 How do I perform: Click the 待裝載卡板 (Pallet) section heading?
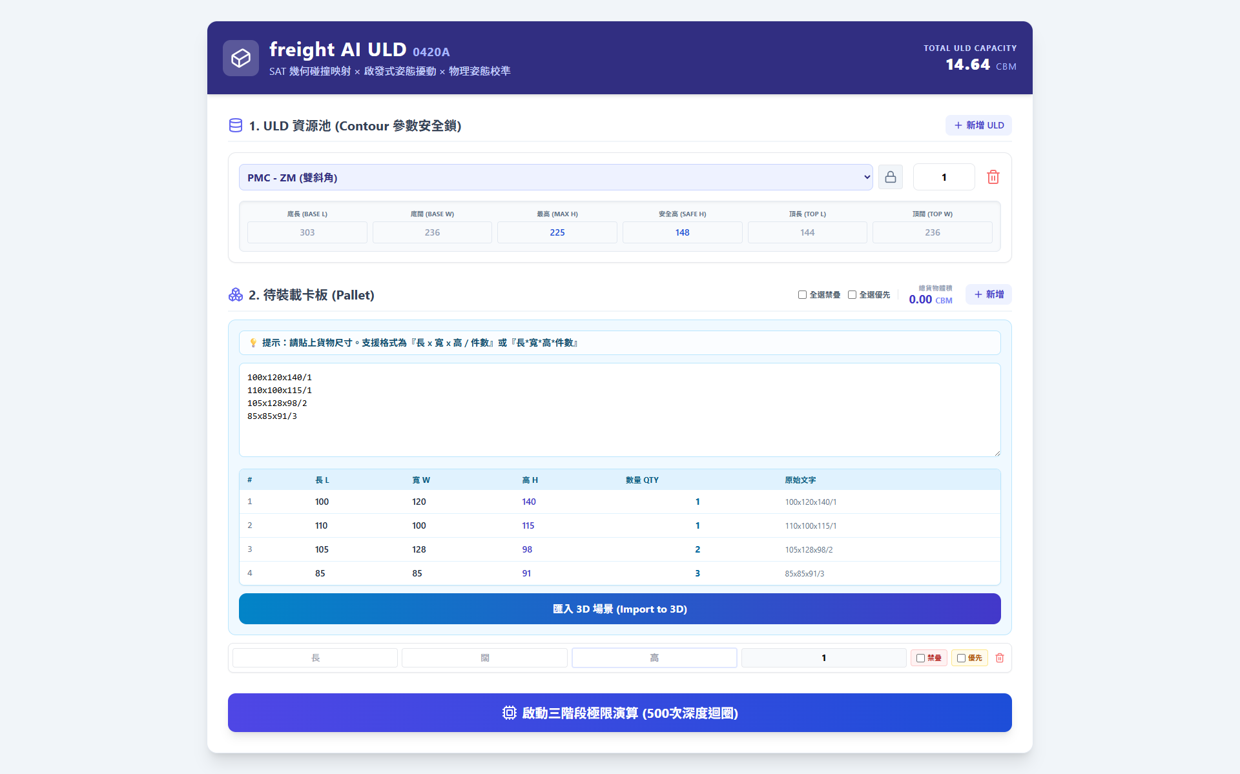pyautogui.click(x=311, y=294)
